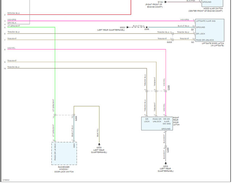
Task: Select PASSENGER WINDOW/DOOR LOCK SWITCH label
Action: pos(64,169)
